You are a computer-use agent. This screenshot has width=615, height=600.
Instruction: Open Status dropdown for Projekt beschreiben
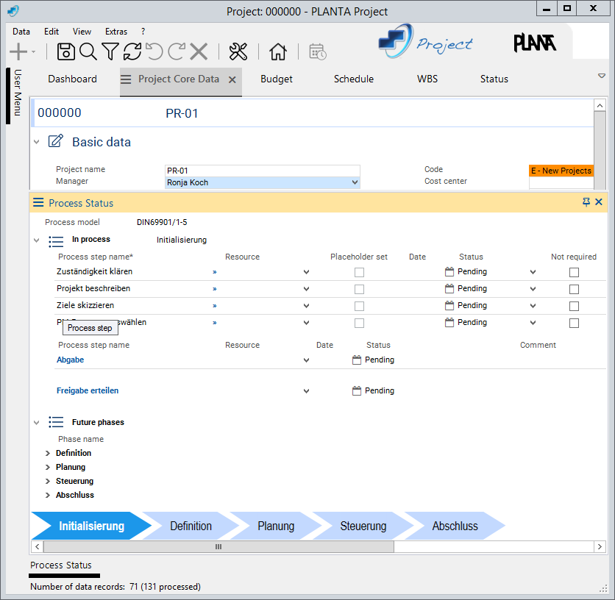533,289
